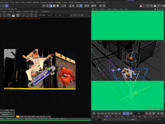Toggle the highlighted timeline mode button right

(128, 113)
